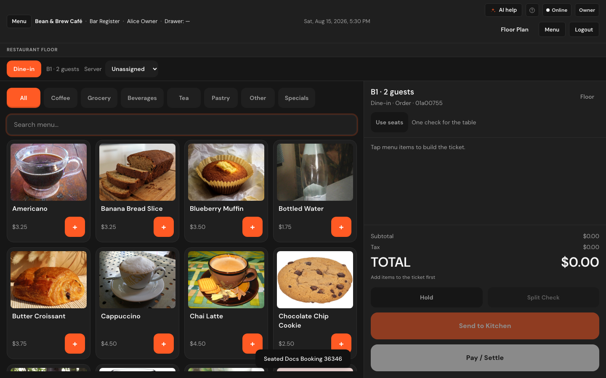Add Bottled Water with plus icon
This screenshot has width=606, height=378.
pyautogui.click(x=341, y=227)
